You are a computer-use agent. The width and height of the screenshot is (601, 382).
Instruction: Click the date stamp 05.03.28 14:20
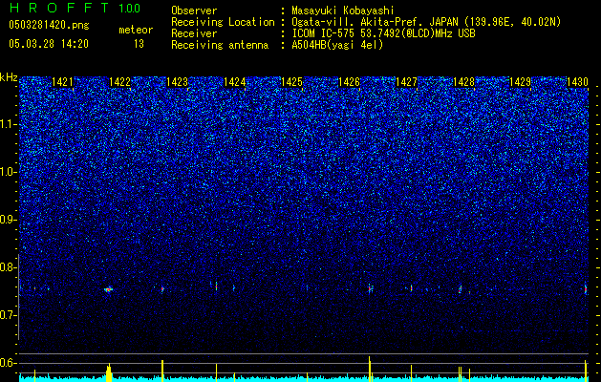(49, 44)
